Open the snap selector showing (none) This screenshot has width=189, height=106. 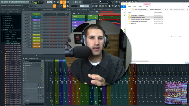tap(74, 6)
